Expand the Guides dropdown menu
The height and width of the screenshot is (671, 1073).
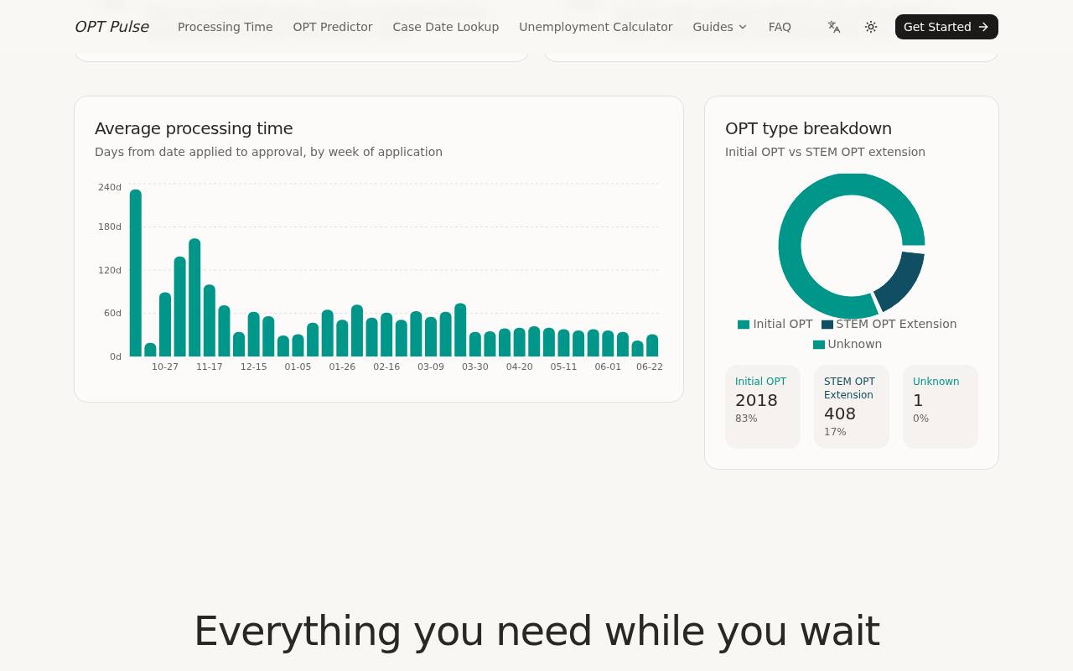720,27
